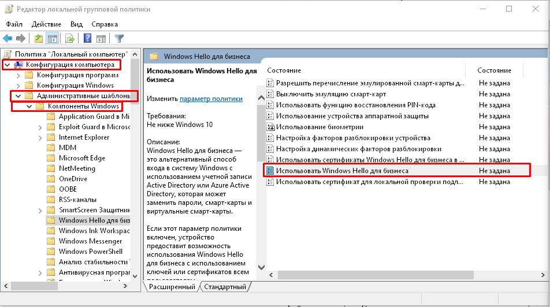Click the computer icon of 'Конфигурация компьютера'
This screenshot has width=550, height=307.
point(18,65)
